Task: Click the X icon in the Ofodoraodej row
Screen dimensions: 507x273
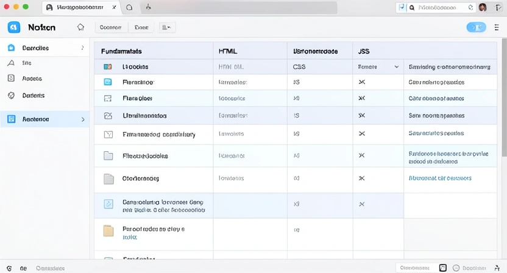Action: point(362,178)
